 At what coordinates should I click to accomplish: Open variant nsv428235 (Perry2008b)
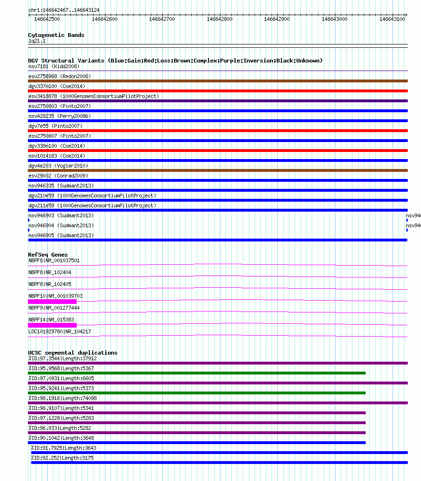[x=60, y=116]
